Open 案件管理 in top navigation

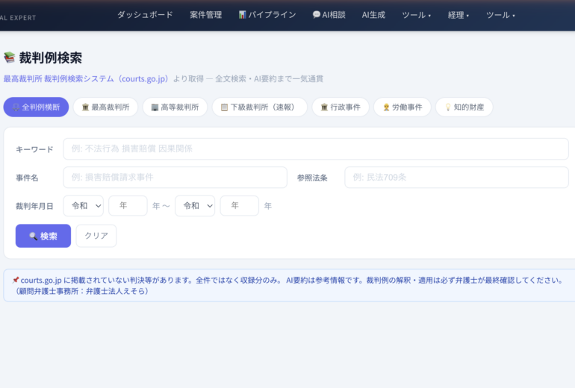click(x=205, y=15)
